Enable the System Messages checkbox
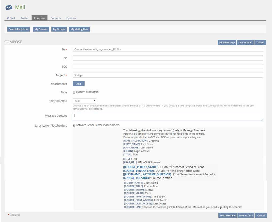Image resolution: width=272 pixels, height=222 pixels. (74, 92)
